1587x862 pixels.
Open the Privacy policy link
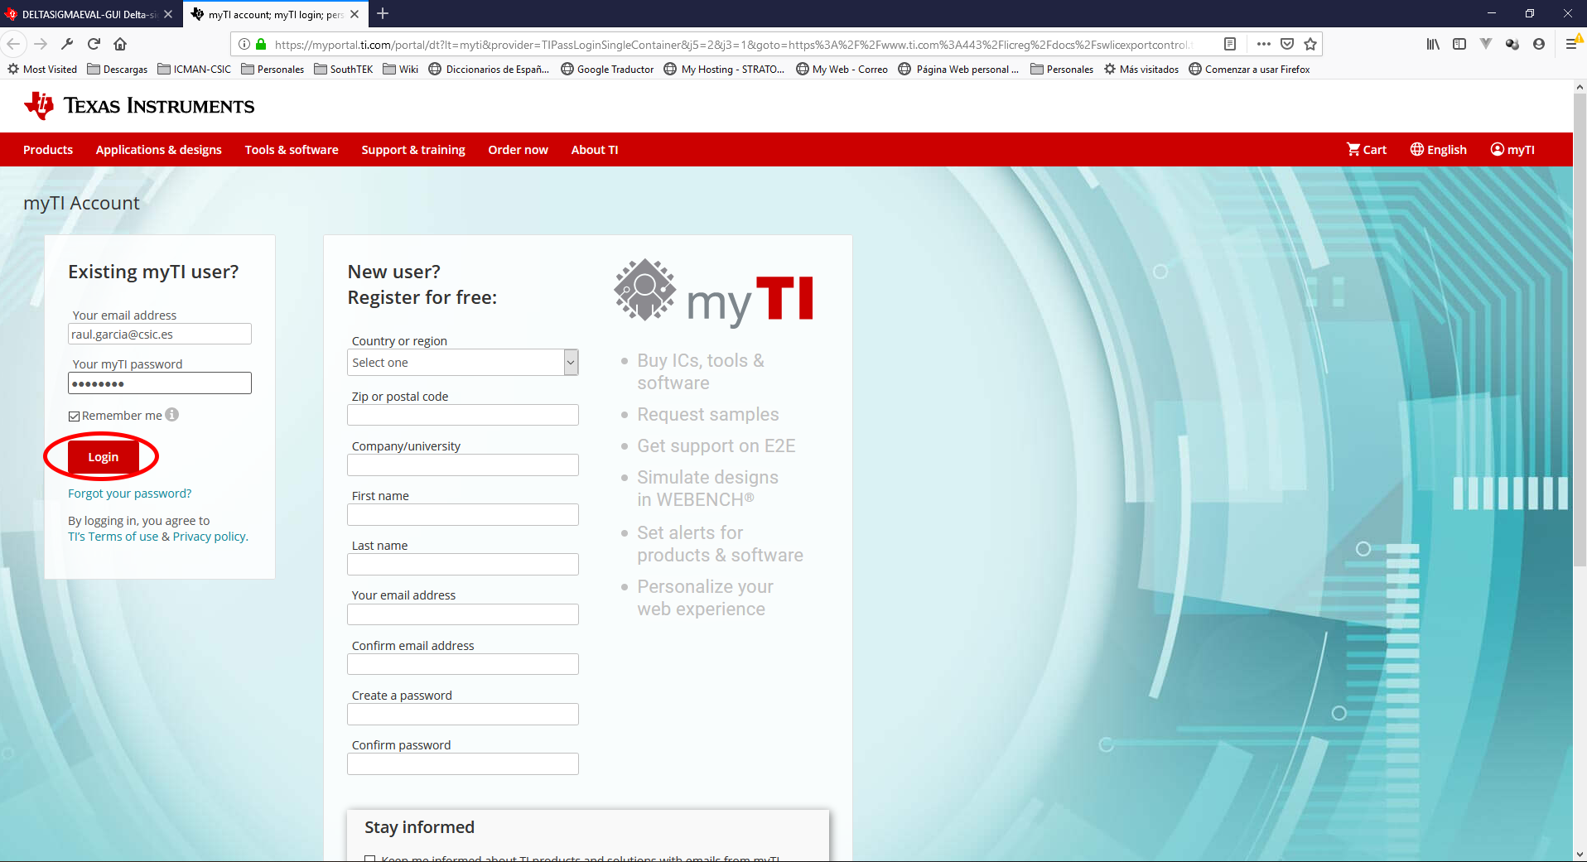[x=210, y=537]
